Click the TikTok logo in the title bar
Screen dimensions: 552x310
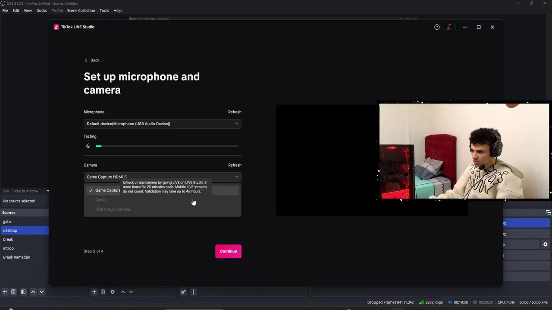[x=56, y=27]
